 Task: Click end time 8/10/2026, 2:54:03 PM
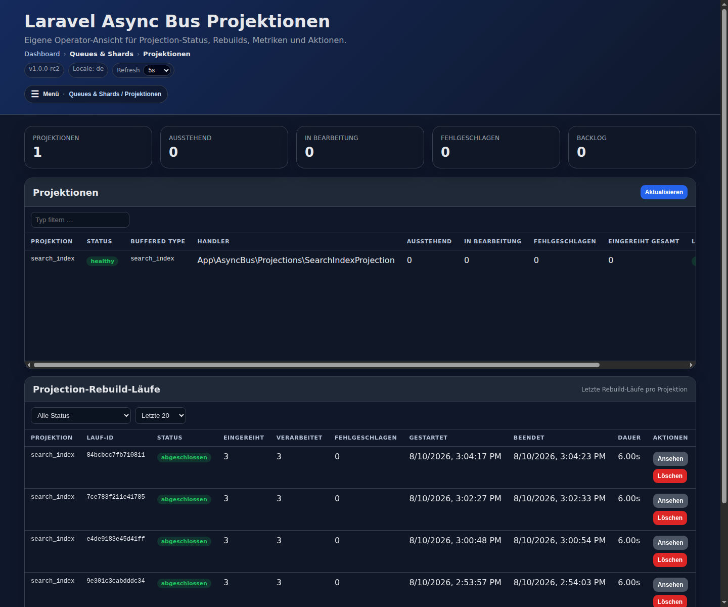560,582
